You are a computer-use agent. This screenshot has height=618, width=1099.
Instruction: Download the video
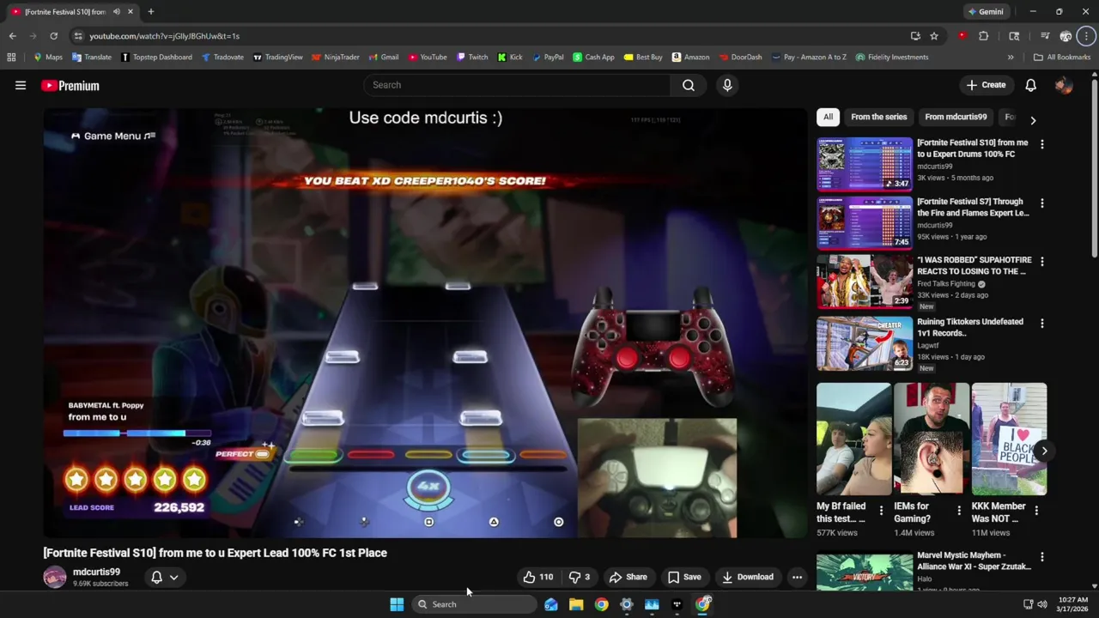click(748, 577)
